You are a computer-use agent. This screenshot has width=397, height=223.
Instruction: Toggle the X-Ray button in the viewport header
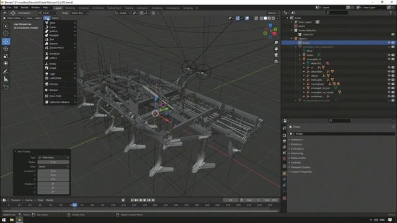pos(256,18)
